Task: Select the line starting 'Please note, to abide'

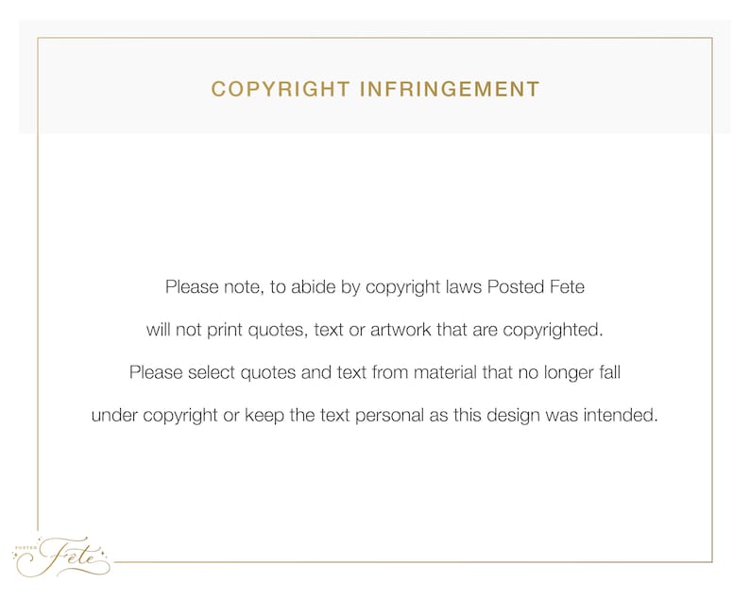Action: coord(375,287)
